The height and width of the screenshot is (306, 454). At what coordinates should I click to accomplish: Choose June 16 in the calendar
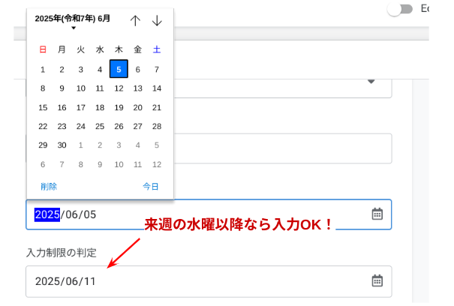62,108
